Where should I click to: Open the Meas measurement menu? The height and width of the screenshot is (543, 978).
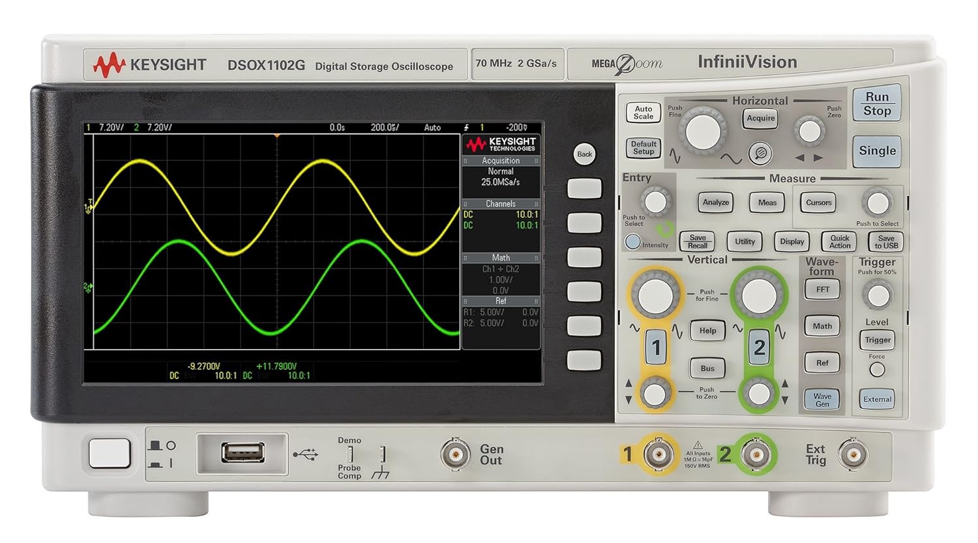pyautogui.click(x=767, y=202)
